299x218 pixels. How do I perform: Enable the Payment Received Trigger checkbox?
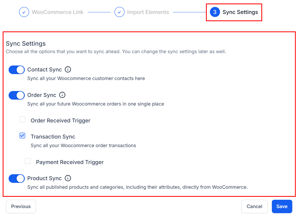pyautogui.click(x=28, y=161)
